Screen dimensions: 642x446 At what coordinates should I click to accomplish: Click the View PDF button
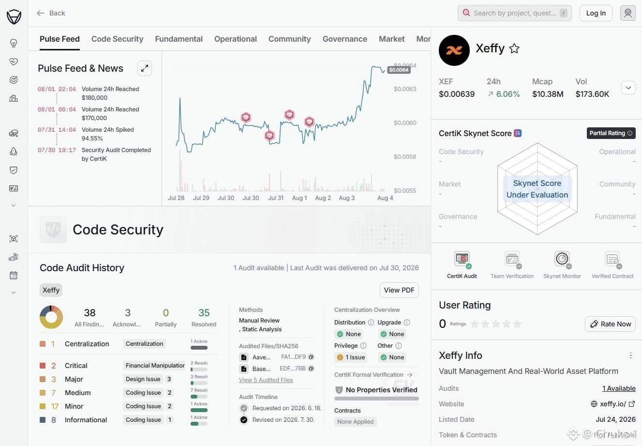[x=399, y=290]
